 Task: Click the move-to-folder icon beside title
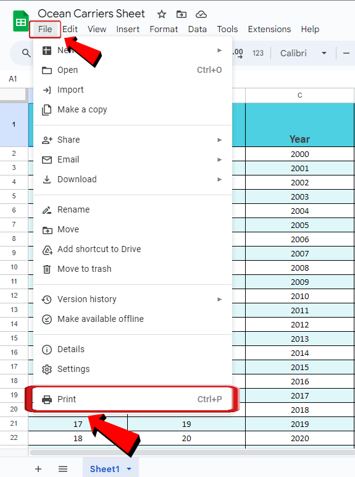click(182, 14)
